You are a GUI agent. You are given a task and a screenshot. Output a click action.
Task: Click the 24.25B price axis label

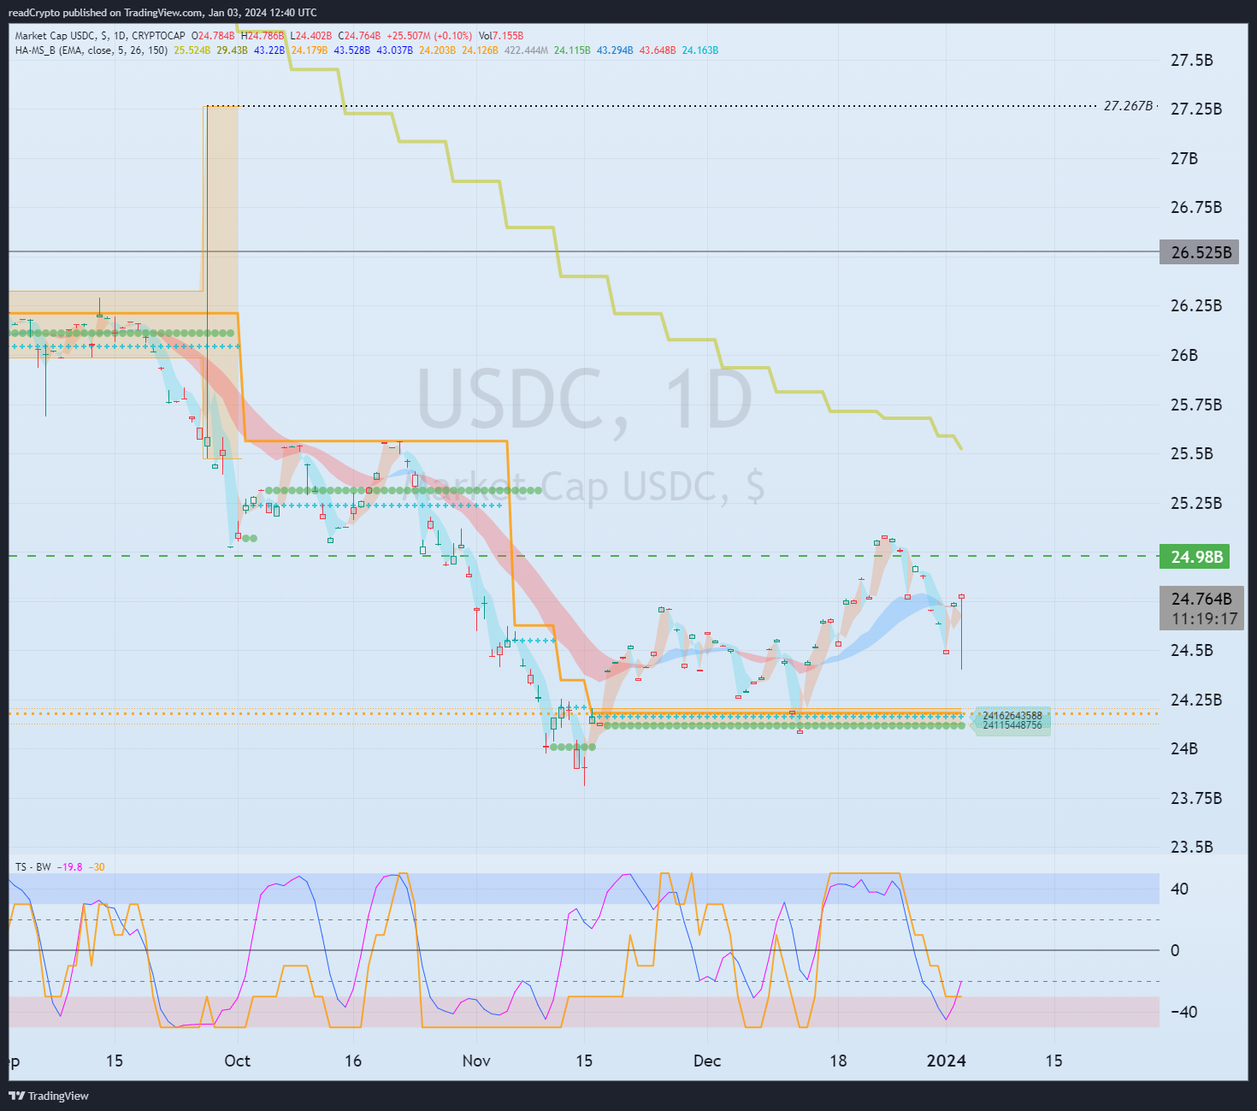[x=1196, y=700]
